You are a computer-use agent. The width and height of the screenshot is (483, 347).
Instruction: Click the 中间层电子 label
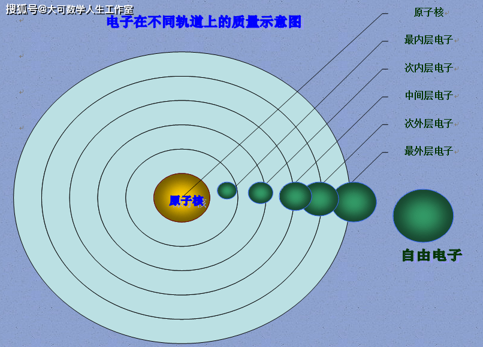point(428,96)
